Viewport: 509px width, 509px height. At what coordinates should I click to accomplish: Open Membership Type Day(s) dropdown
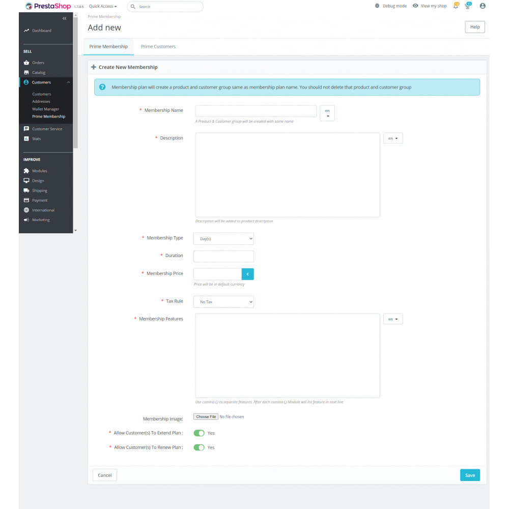[x=223, y=239]
